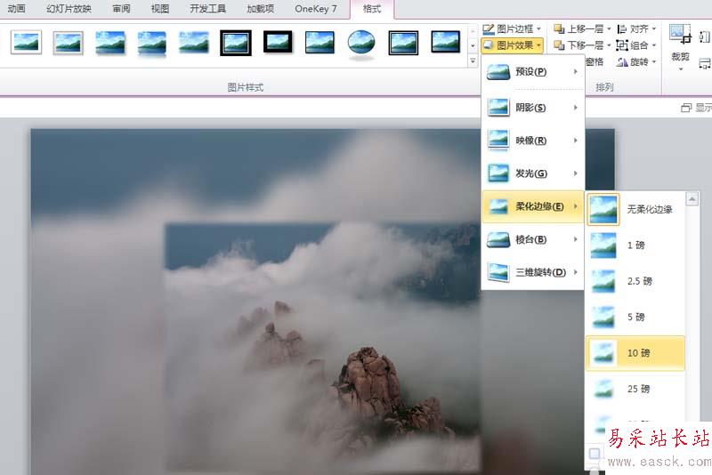Click the 阴影 shadow effect icon
The width and height of the screenshot is (712, 475).
pyautogui.click(x=498, y=108)
